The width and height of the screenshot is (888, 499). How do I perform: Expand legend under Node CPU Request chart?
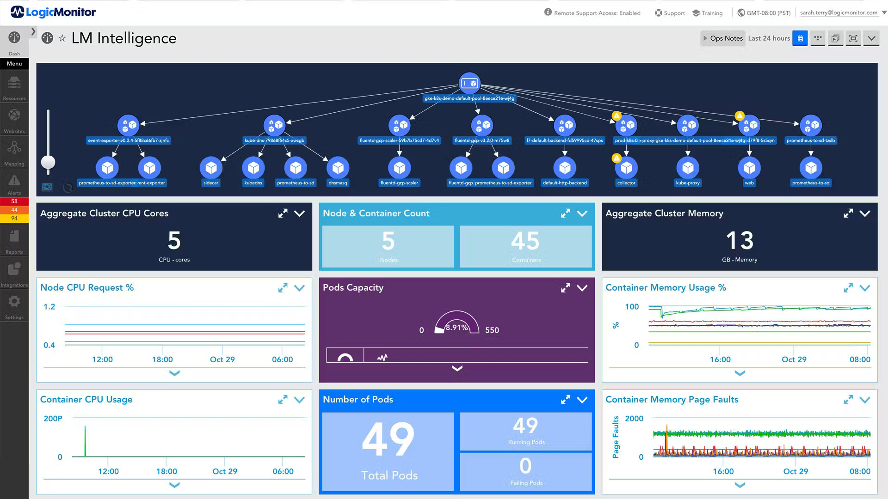(x=174, y=373)
